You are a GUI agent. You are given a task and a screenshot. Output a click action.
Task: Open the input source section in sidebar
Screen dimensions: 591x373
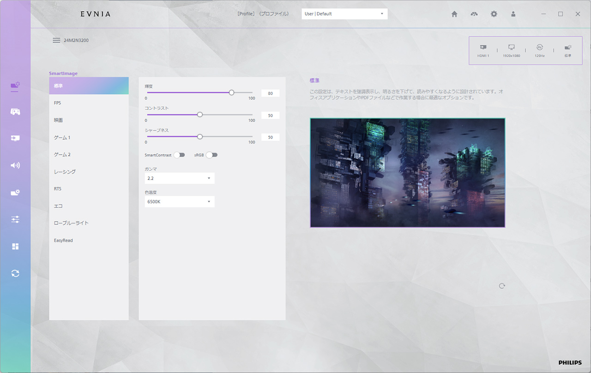[15, 138]
